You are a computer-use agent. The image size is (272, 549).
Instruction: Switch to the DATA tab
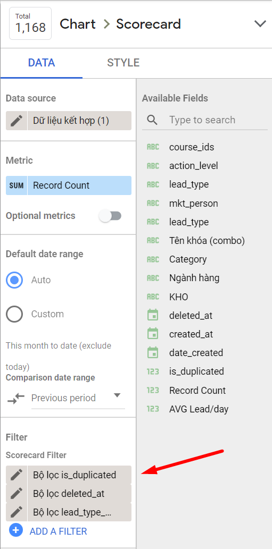[x=42, y=63]
